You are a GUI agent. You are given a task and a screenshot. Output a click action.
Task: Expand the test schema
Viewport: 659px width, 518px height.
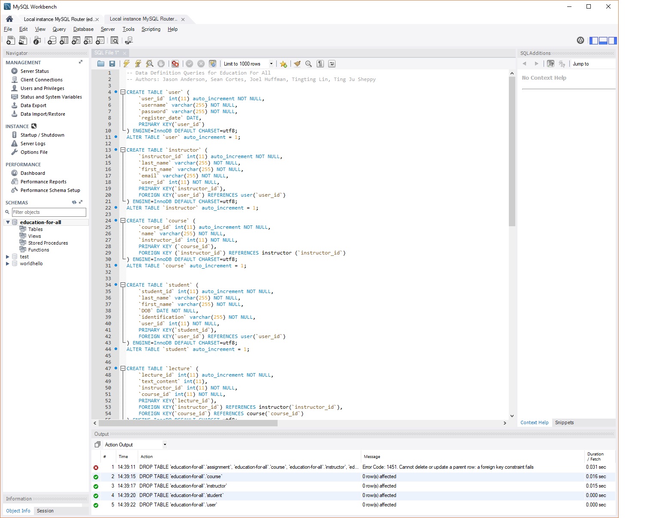(x=8, y=257)
